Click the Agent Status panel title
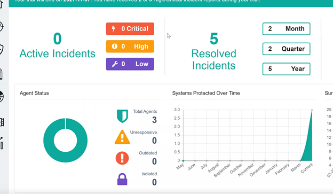 34,93
